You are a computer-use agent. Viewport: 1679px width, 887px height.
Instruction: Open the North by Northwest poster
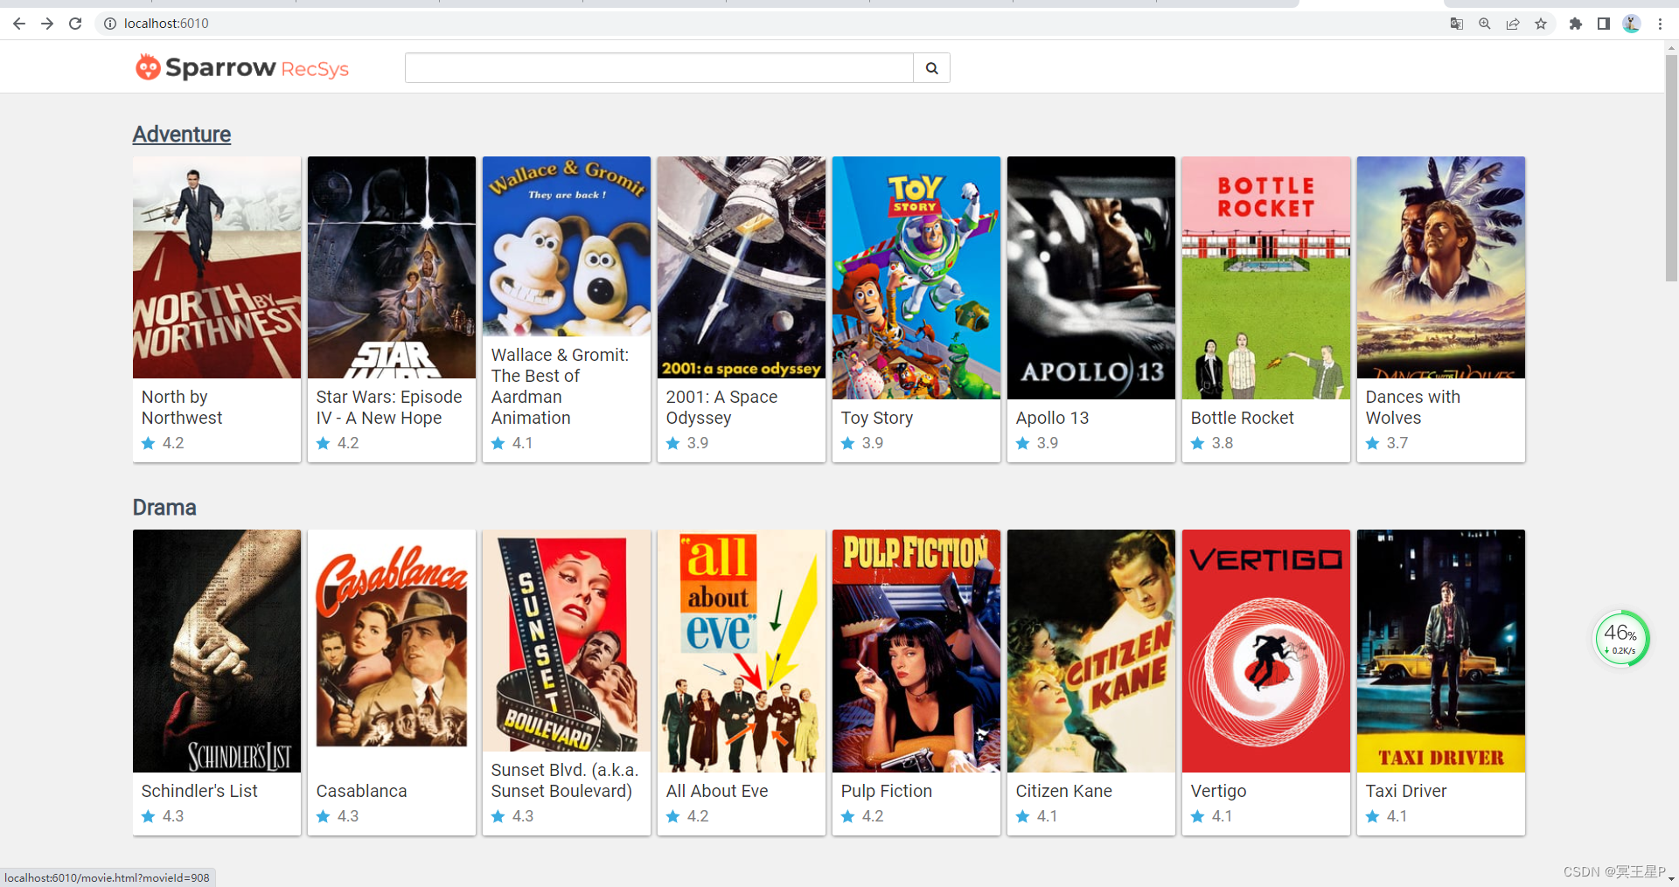click(x=217, y=267)
